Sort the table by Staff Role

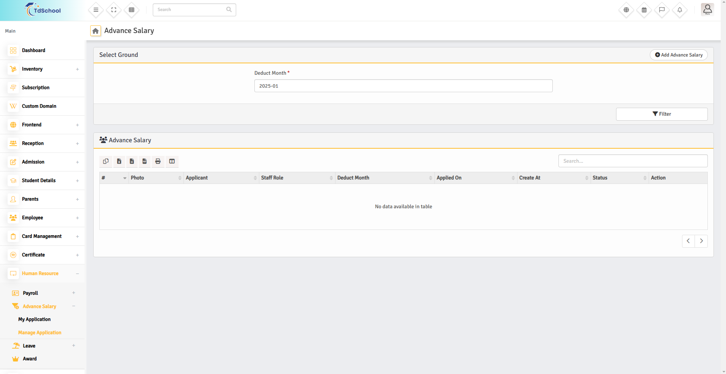(296, 178)
